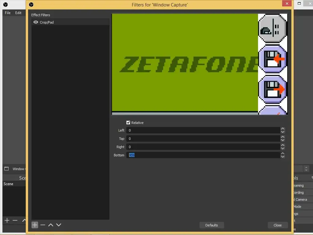
Task: Select the Crop/Pad filter row
Action: pyautogui.click(x=70, y=22)
